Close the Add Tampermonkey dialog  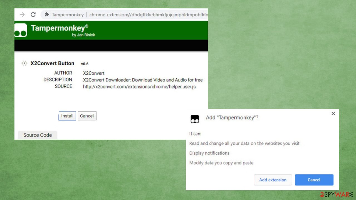[333, 113]
